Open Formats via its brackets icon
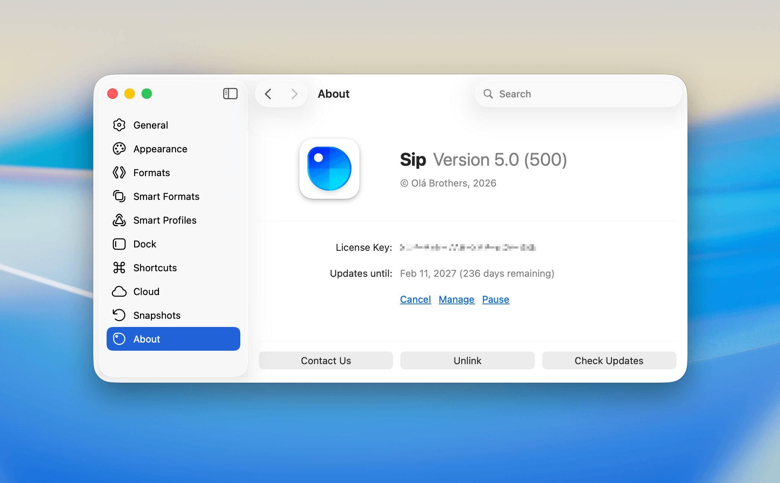The image size is (780, 483). pyautogui.click(x=119, y=173)
